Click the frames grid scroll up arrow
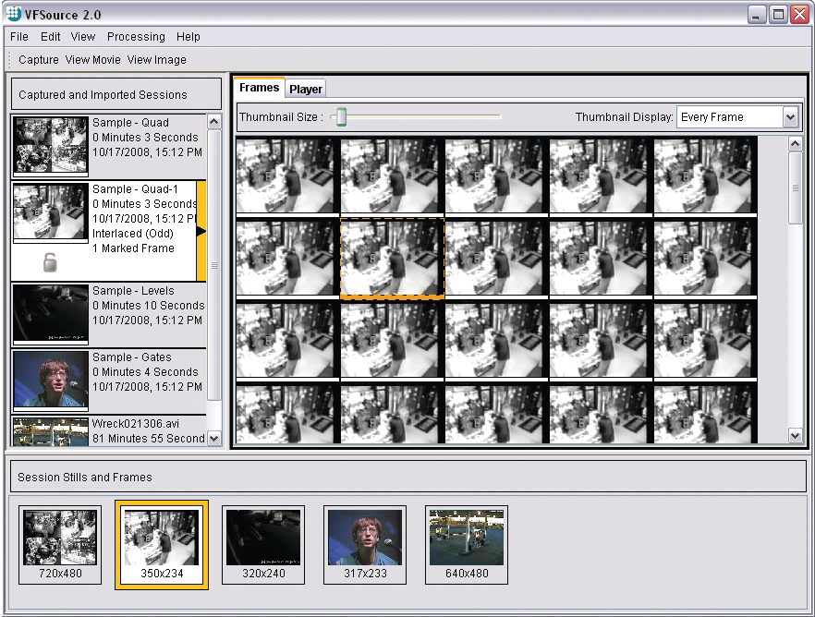This screenshot has width=815, height=617. (x=796, y=144)
